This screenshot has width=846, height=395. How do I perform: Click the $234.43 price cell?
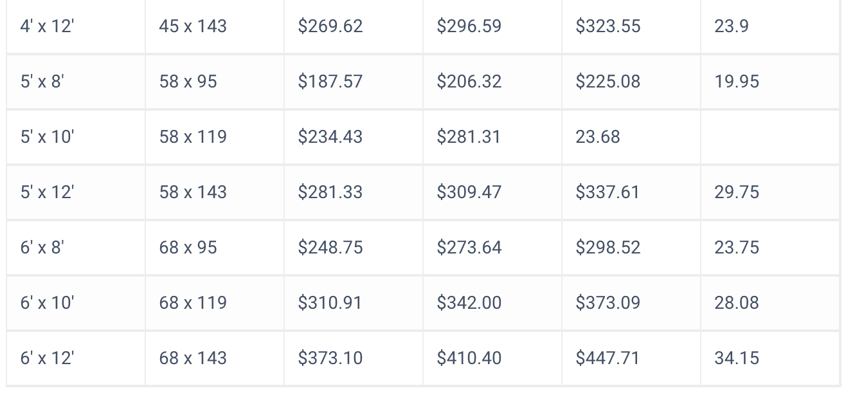point(330,137)
